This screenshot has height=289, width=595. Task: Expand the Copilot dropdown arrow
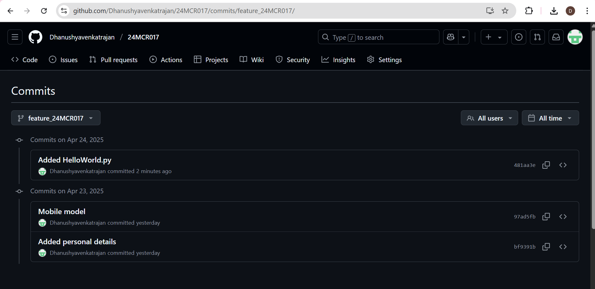coord(464,37)
